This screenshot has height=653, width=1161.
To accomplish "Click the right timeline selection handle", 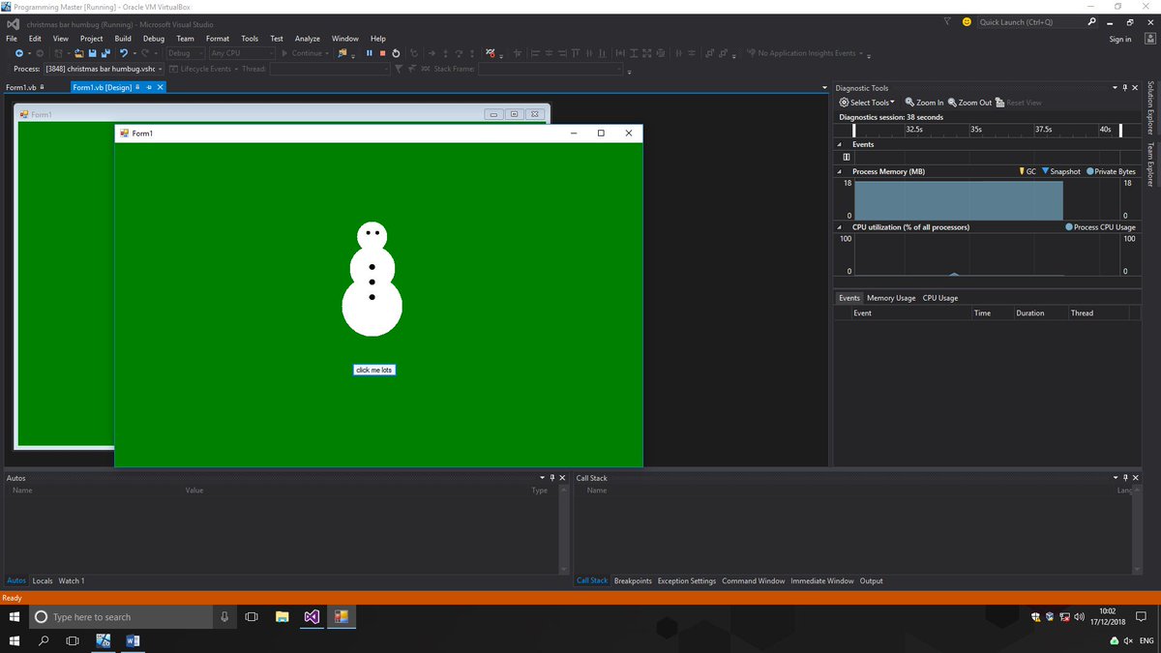I will [1120, 131].
